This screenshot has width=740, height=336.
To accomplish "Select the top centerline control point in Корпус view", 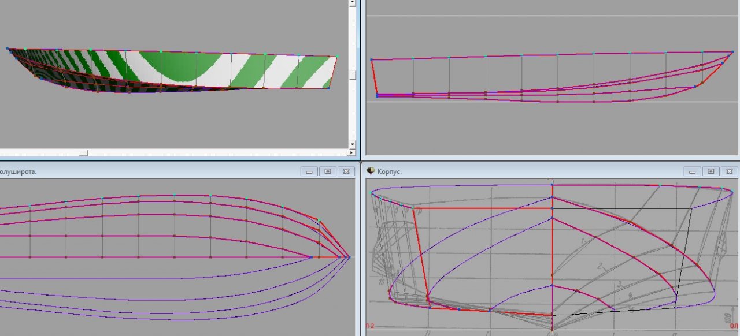I will (x=553, y=185).
